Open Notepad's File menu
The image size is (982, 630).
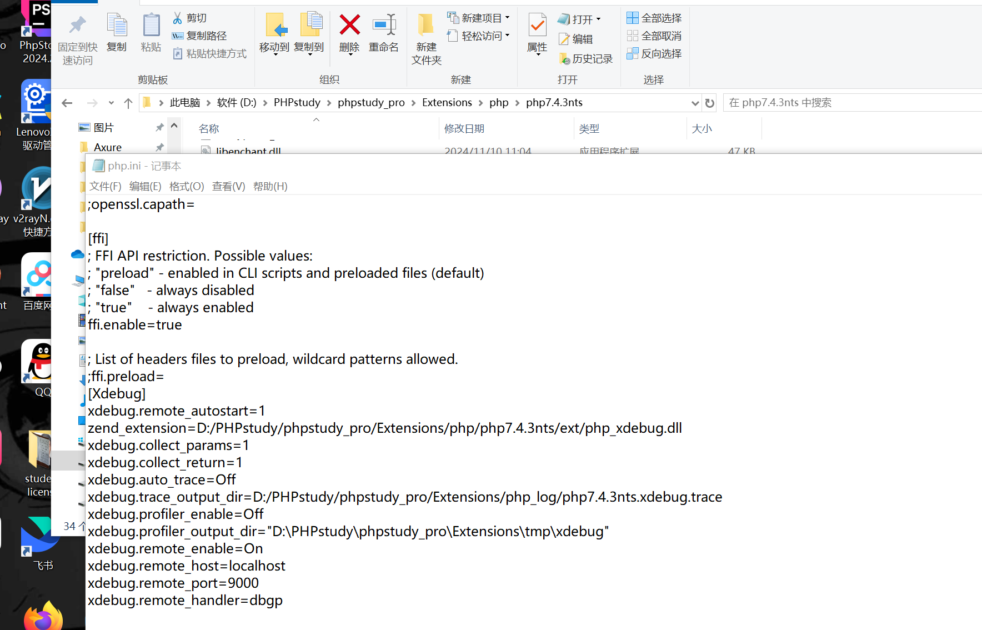tap(105, 186)
